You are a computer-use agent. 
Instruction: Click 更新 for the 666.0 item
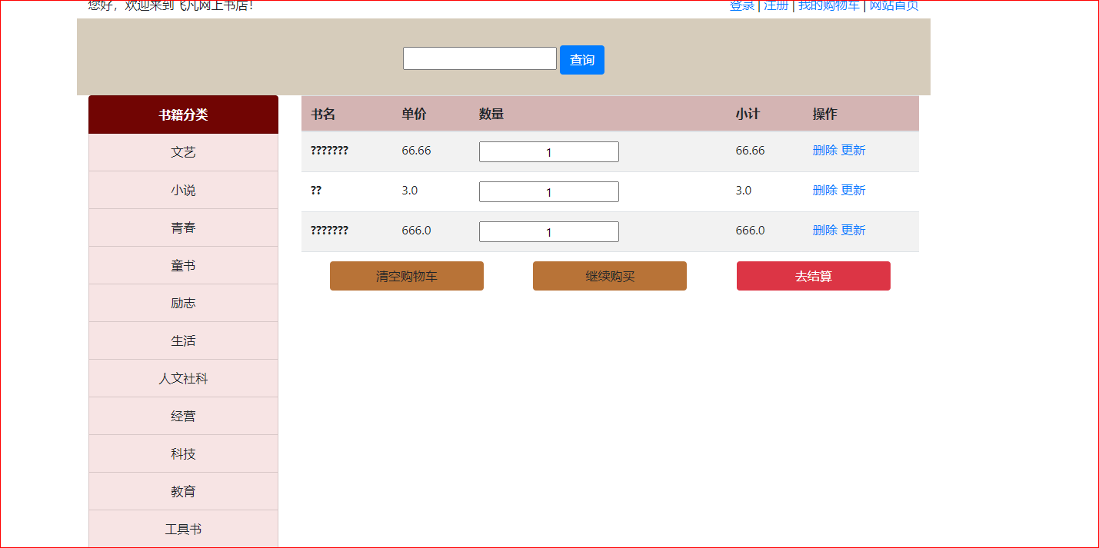click(x=853, y=230)
